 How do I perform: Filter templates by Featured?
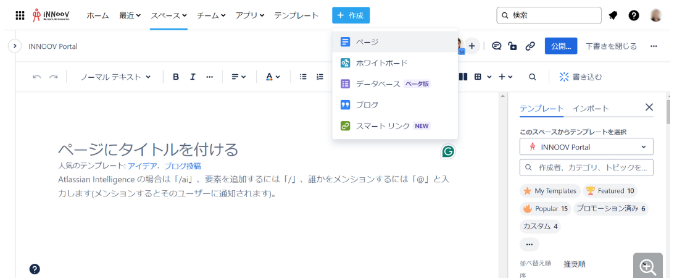pyautogui.click(x=610, y=191)
